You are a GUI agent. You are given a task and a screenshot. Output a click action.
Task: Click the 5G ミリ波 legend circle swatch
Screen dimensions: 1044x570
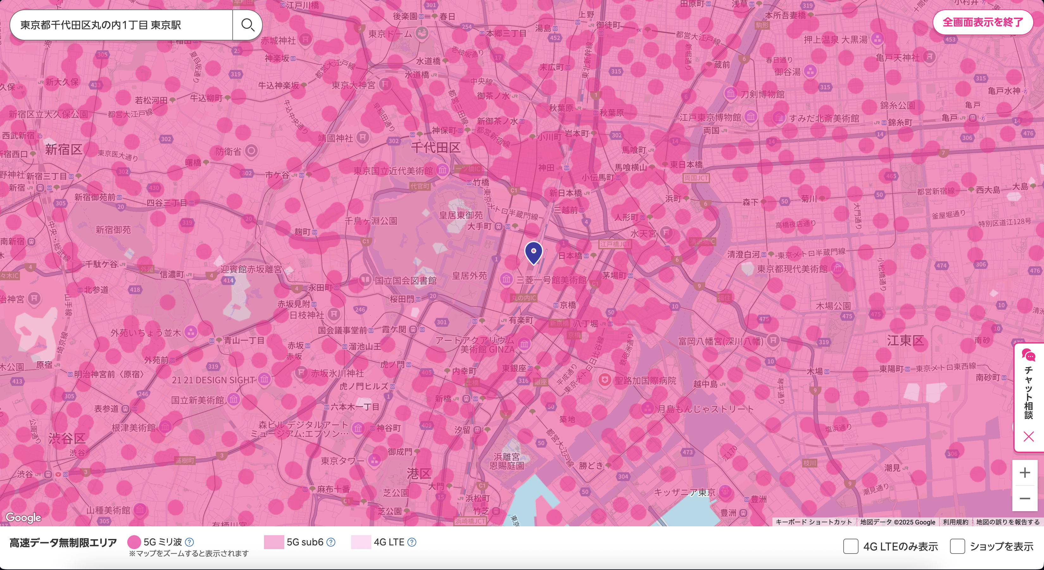point(134,542)
